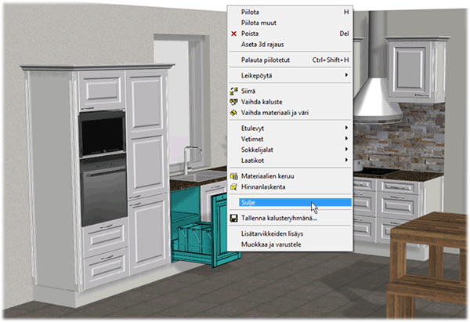This screenshot has width=470, height=322.
Task: Open the Sokkelijalat submenu arrow
Action: [x=346, y=150]
